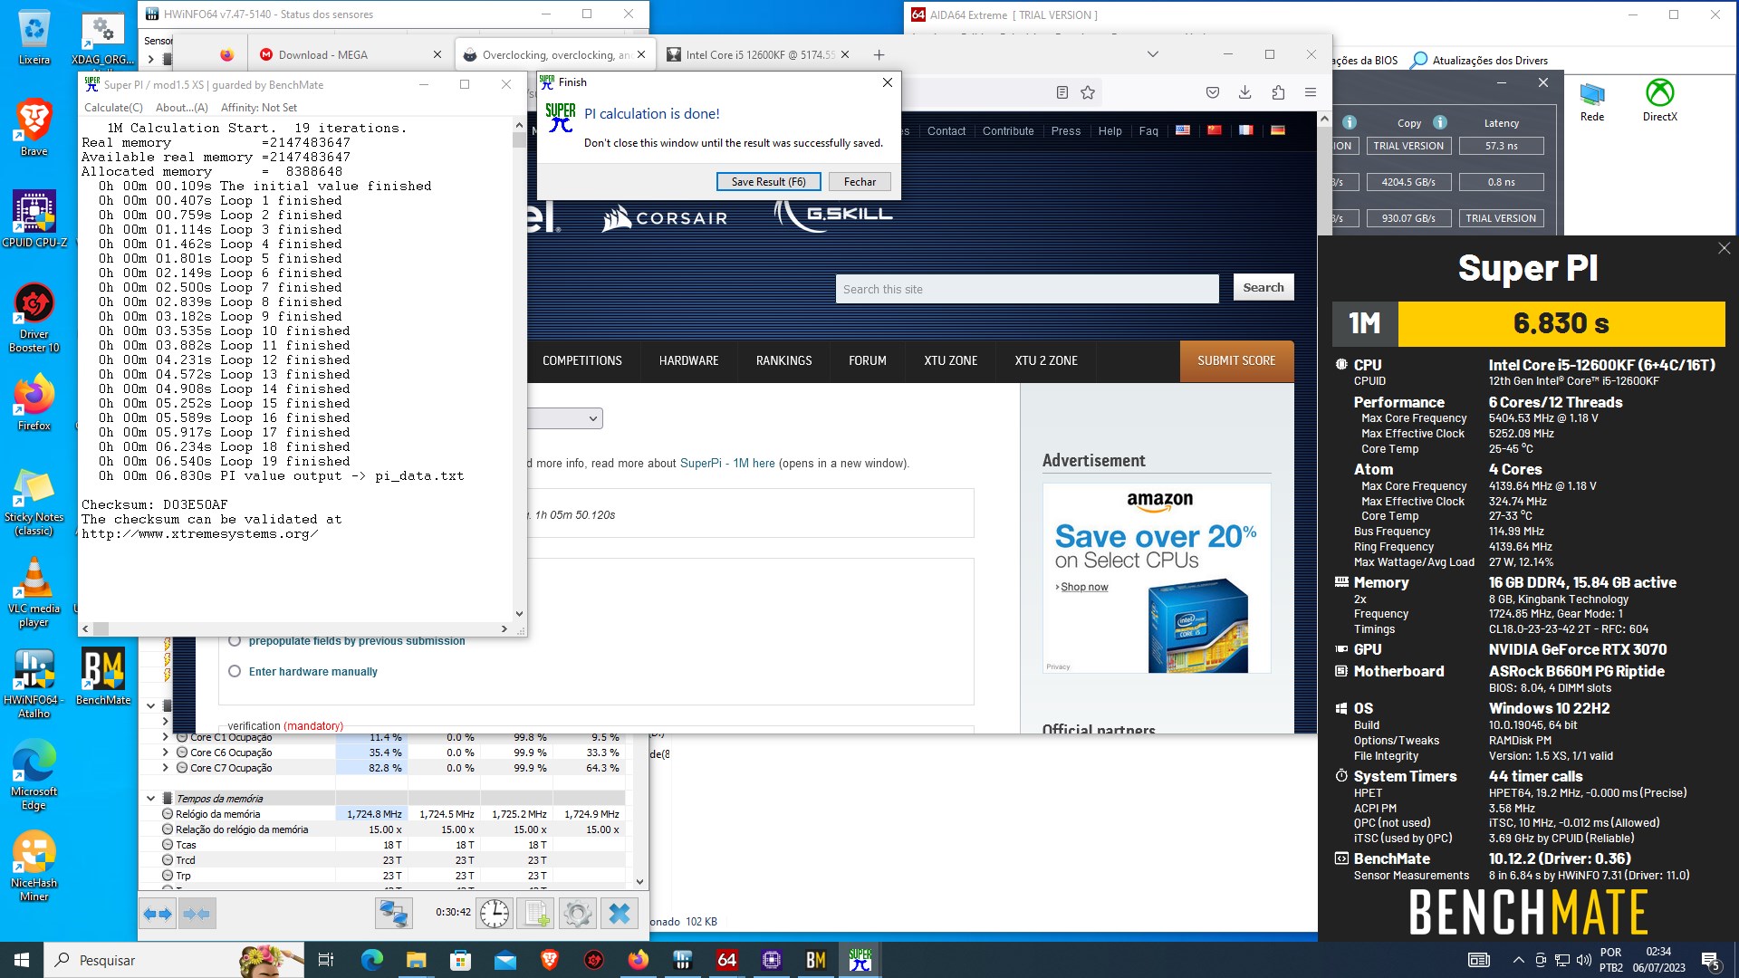Open RANKINGS in HWBOT navigation
Screen dimensions: 1739x978
pos(783,360)
